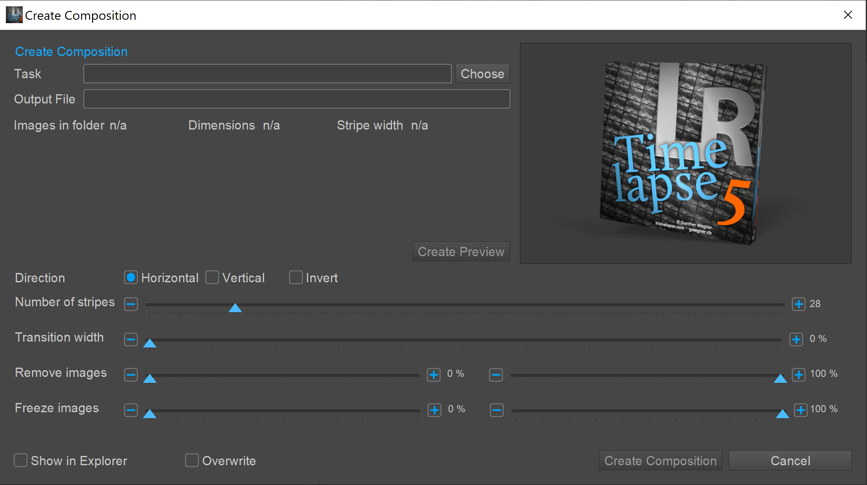Click the minus icon for Freeze images end

497,410
